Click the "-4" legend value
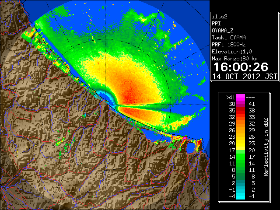 click(232, 196)
